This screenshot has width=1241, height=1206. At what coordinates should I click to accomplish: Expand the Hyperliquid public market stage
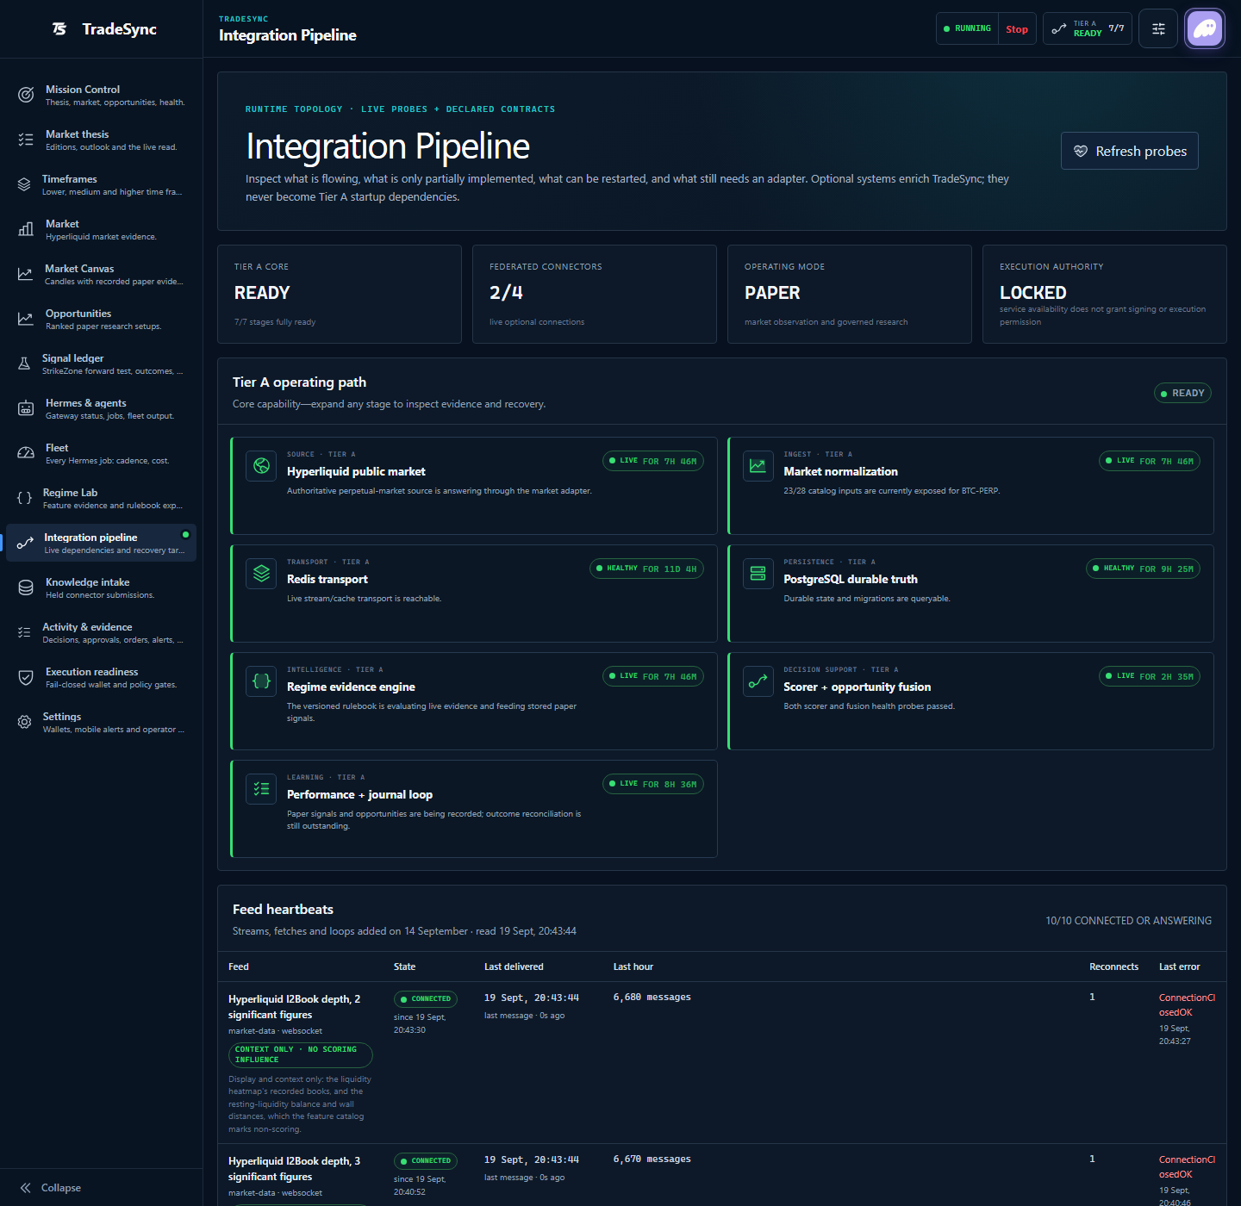[474, 486]
